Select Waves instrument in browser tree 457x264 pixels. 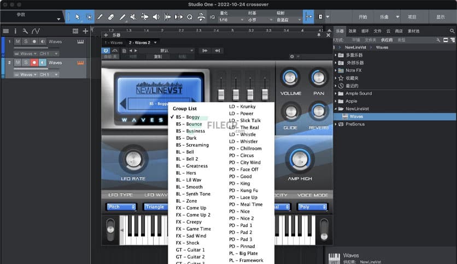pyautogui.click(x=356, y=116)
